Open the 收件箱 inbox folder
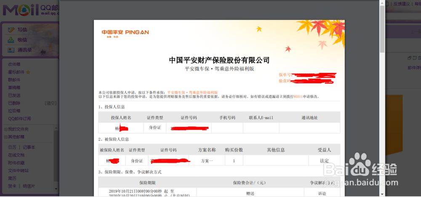421x197 pixels. [x=14, y=65]
